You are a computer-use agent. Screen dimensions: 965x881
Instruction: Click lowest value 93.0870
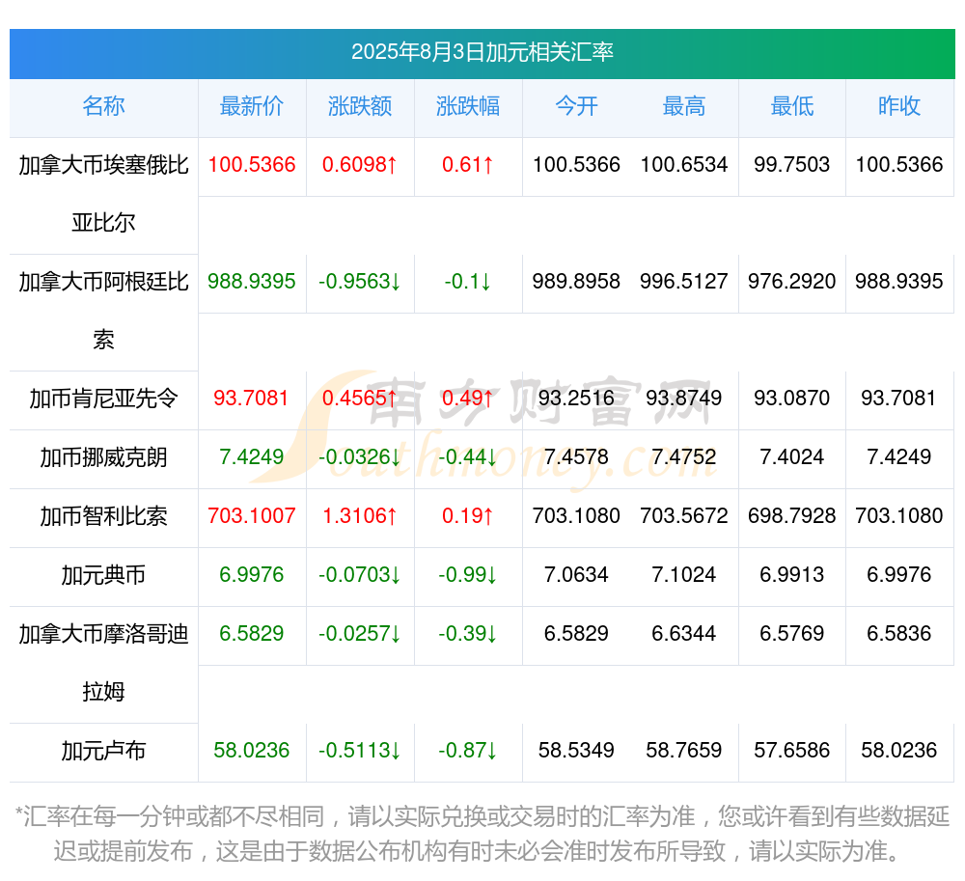(792, 399)
